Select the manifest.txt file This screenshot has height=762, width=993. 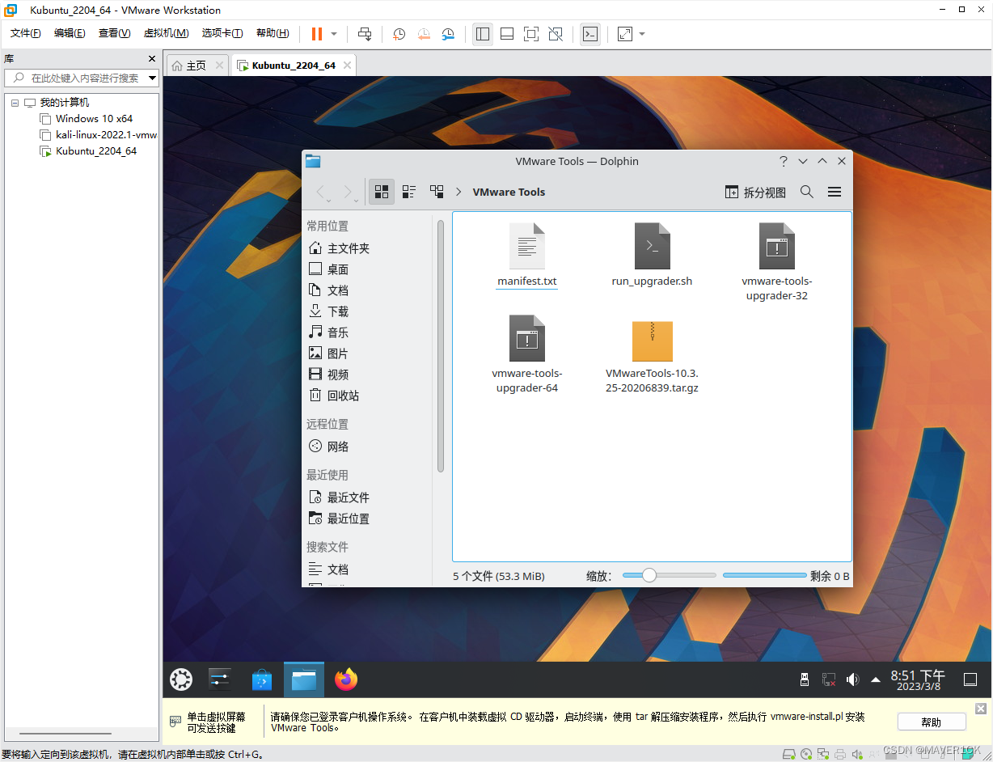tap(527, 256)
